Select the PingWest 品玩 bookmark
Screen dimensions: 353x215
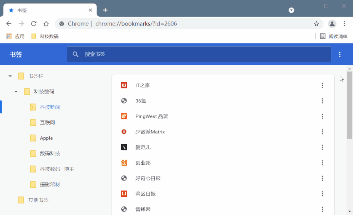click(223, 116)
